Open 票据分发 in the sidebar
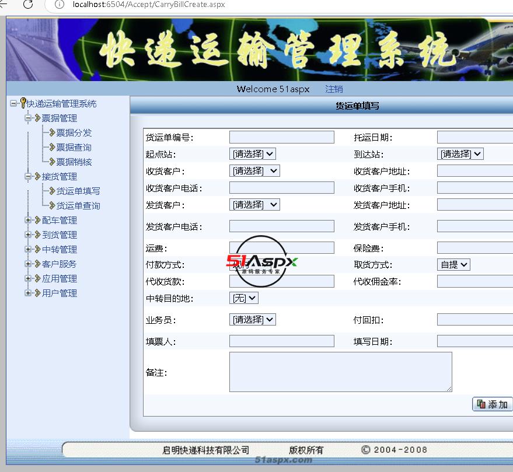513x472 pixels. [x=74, y=133]
